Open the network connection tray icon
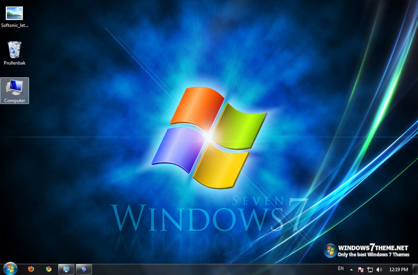Image resolution: width=418 pixels, height=275 pixels. click(370, 270)
